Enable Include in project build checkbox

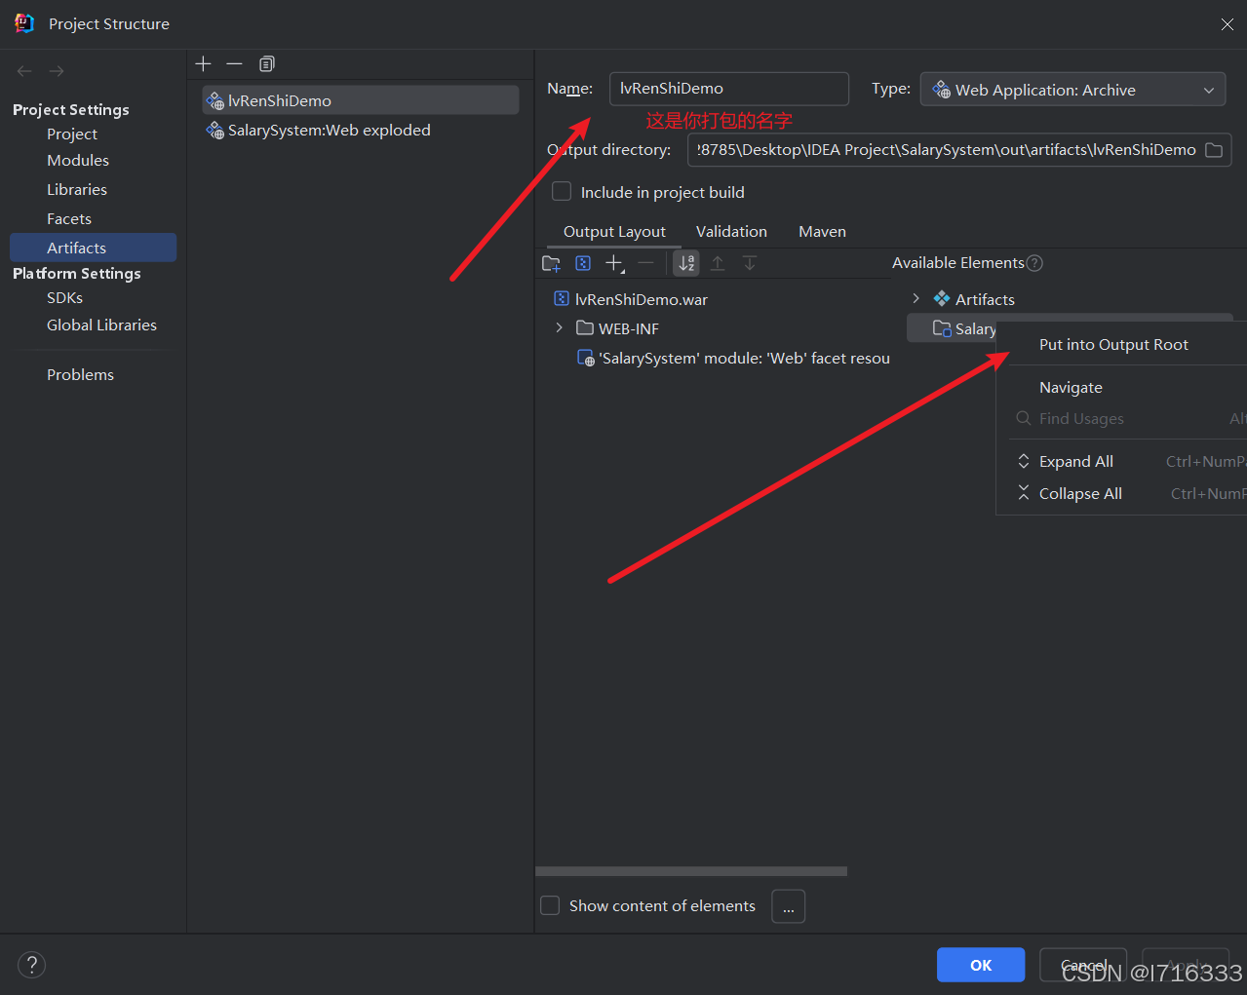click(562, 192)
